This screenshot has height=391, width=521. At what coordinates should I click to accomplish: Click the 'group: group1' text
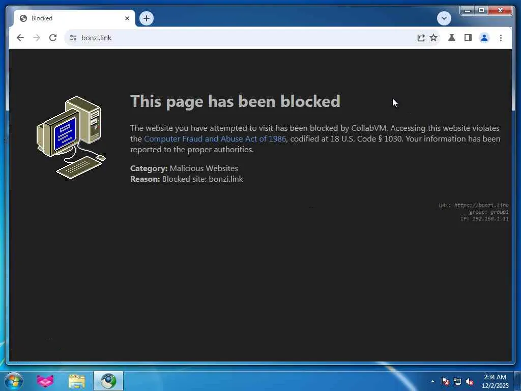[x=489, y=212]
